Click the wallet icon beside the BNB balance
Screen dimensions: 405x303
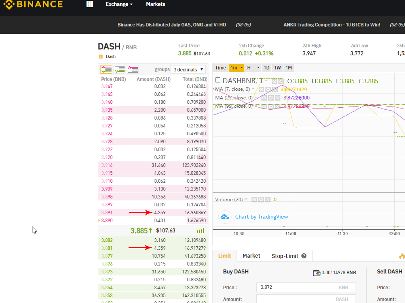(x=316, y=273)
